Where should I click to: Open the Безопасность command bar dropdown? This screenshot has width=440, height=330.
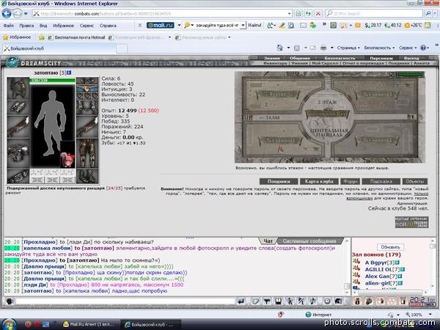tap(379, 48)
